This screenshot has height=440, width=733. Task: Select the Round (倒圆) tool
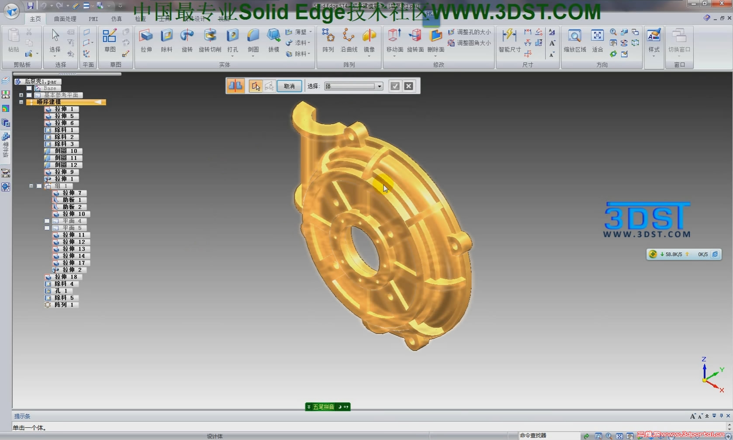252,39
